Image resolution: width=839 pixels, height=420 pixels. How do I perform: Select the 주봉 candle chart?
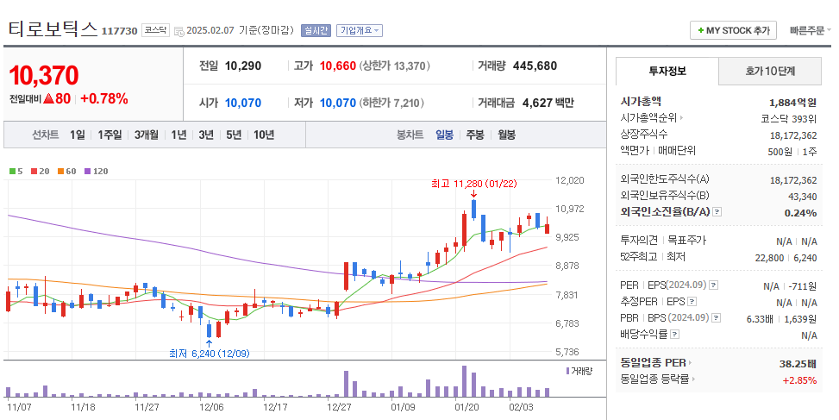475,135
